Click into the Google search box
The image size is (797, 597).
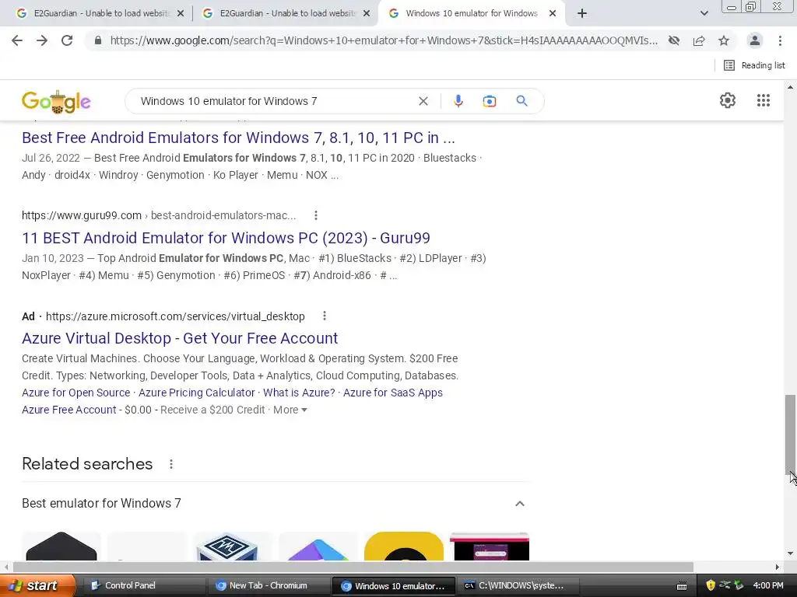click(x=275, y=101)
